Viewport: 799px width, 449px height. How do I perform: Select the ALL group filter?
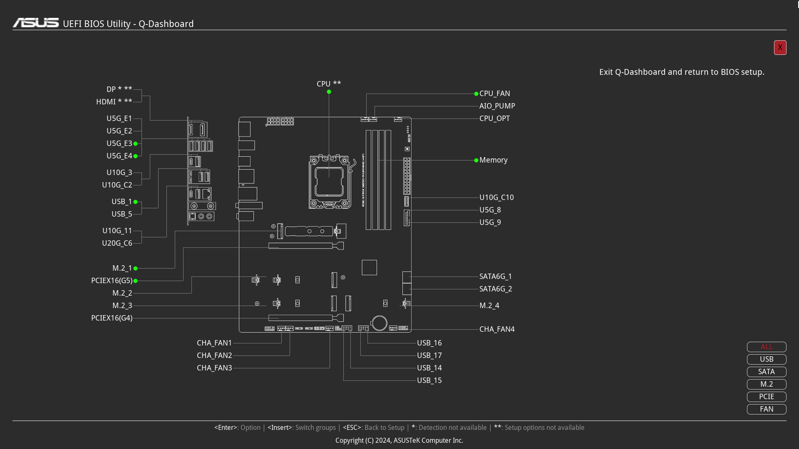pos(767,347)
